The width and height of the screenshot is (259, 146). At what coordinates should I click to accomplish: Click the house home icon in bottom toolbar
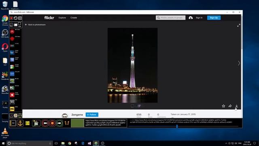tap(36, 123)
